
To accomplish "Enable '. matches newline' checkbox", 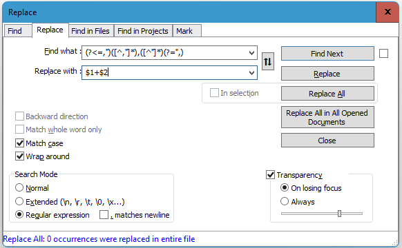I will click(135, 215).
